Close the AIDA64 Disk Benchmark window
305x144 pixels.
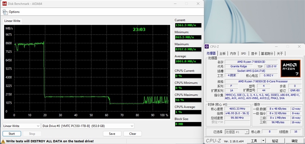198,3
